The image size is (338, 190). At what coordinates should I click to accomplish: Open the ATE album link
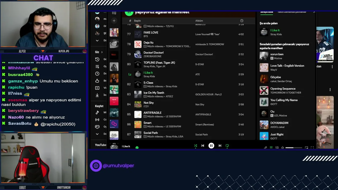(198, 74)
